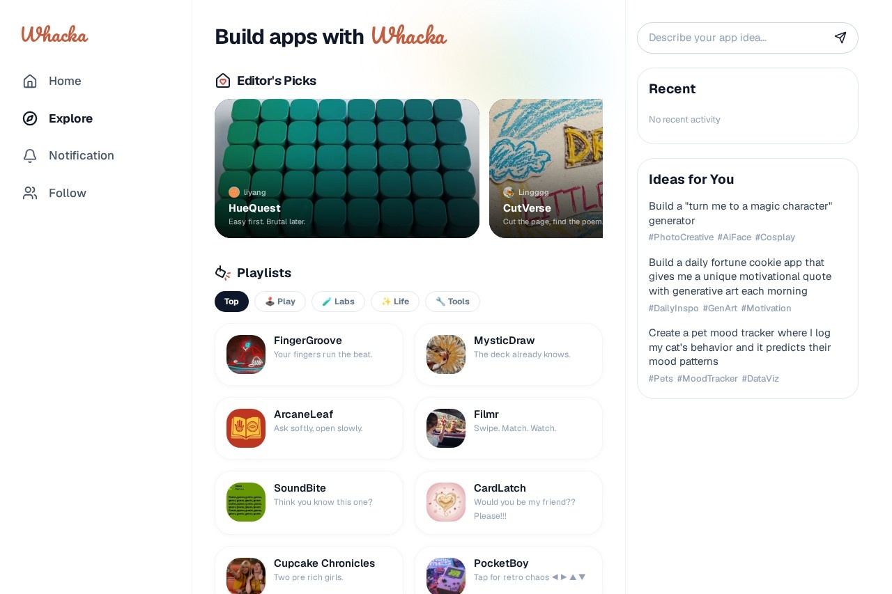
Task: Open Explore via compass icon
Action: [30, 118]
